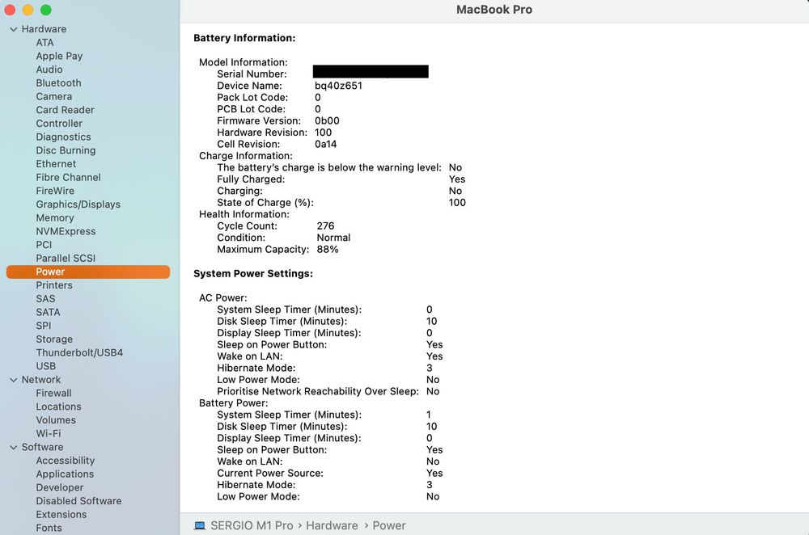Viewport: 809px width, 535px height.
Task: Open Fonts under Software
Action: [x=49, y=528]
